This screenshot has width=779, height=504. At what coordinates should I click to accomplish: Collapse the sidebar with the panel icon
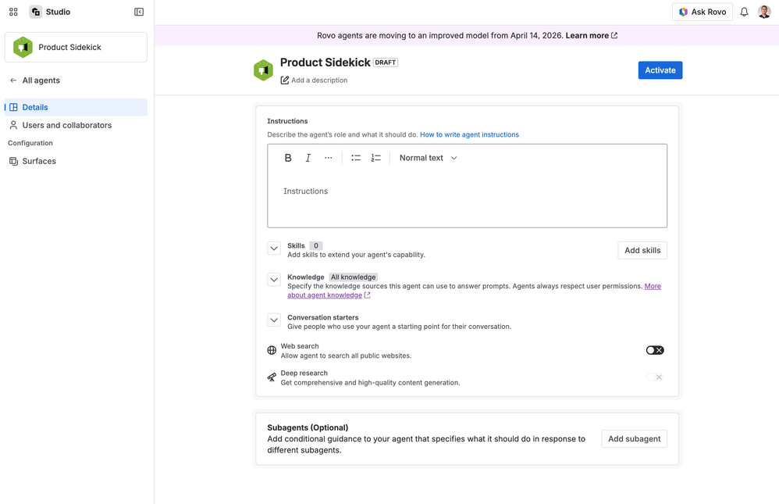coord(139,12)
